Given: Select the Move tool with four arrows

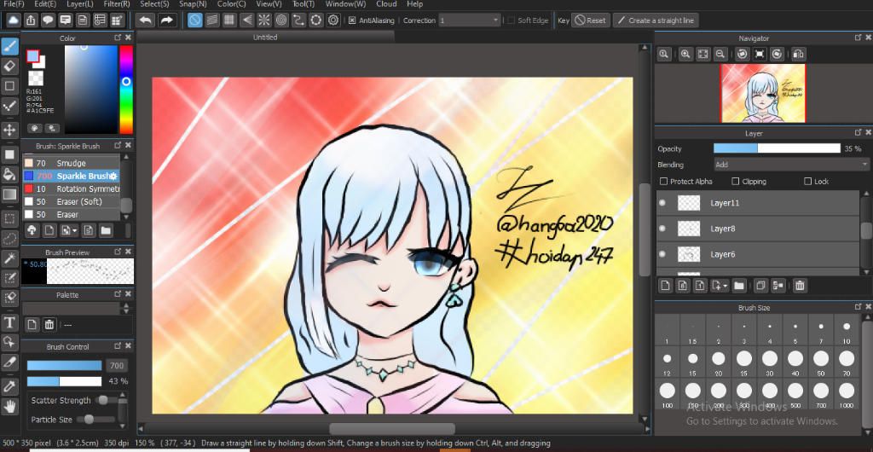Looking at the screenshot, I should pos(9,130).
